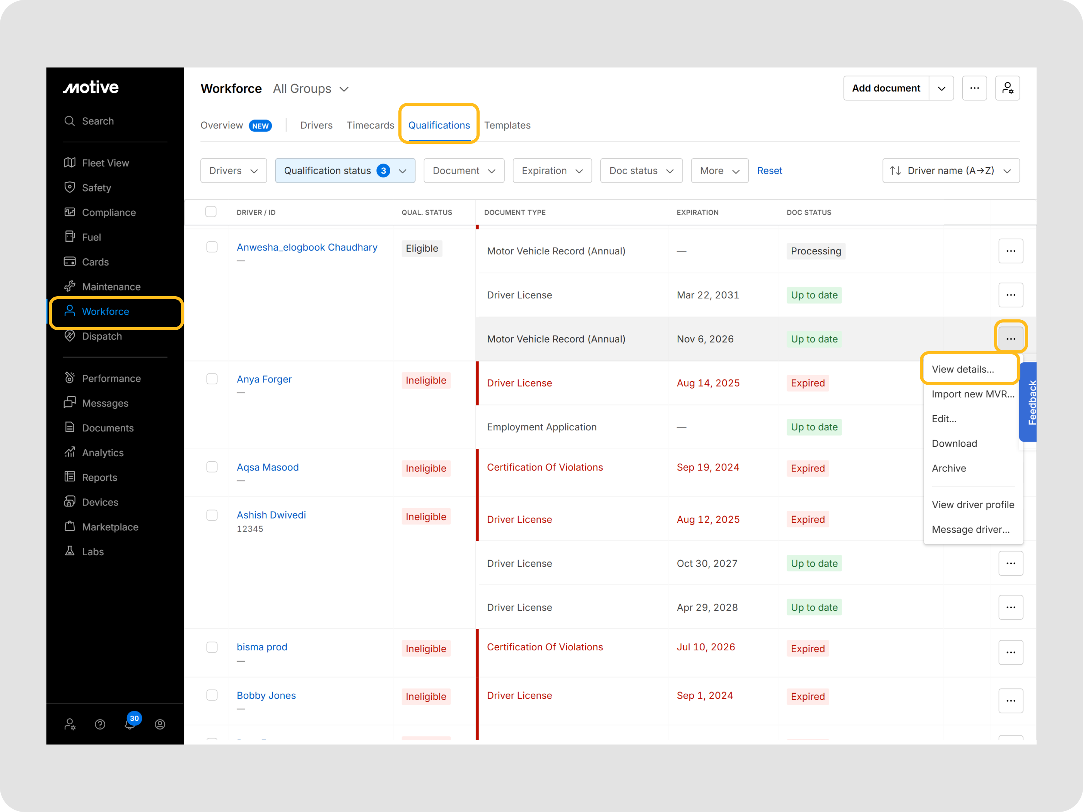The image size is (1083, 812).
Task: Open Labs flask icon in sidebar
Action: coord(70,551)
